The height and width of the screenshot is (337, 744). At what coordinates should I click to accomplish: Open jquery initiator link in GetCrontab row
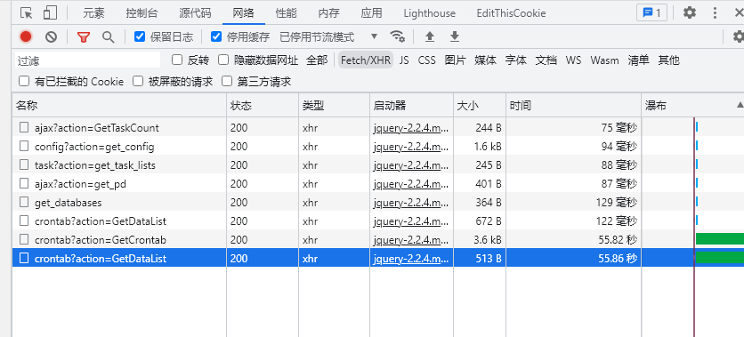pos(411,240)
